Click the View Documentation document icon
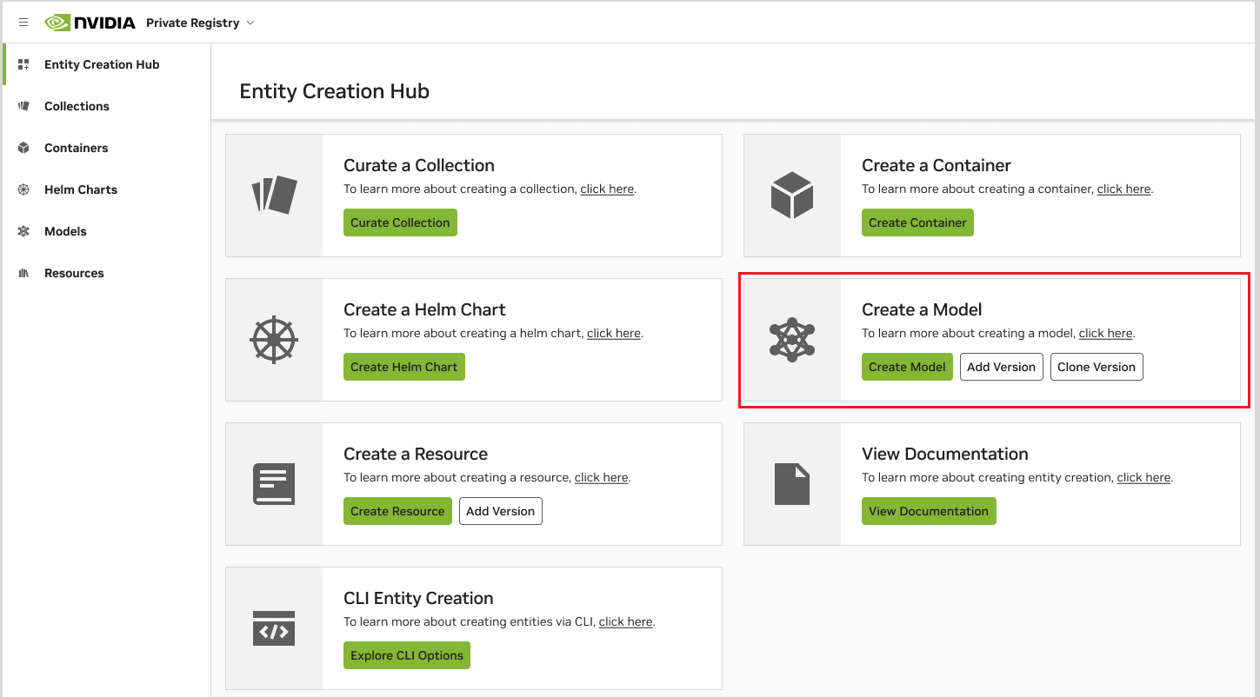The width and height of the screenshot is (1260, 697). click(792, 484)
